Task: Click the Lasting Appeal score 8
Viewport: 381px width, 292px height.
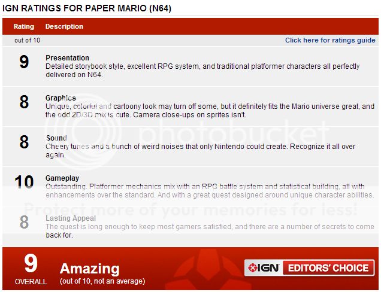Action: [24, 222]
